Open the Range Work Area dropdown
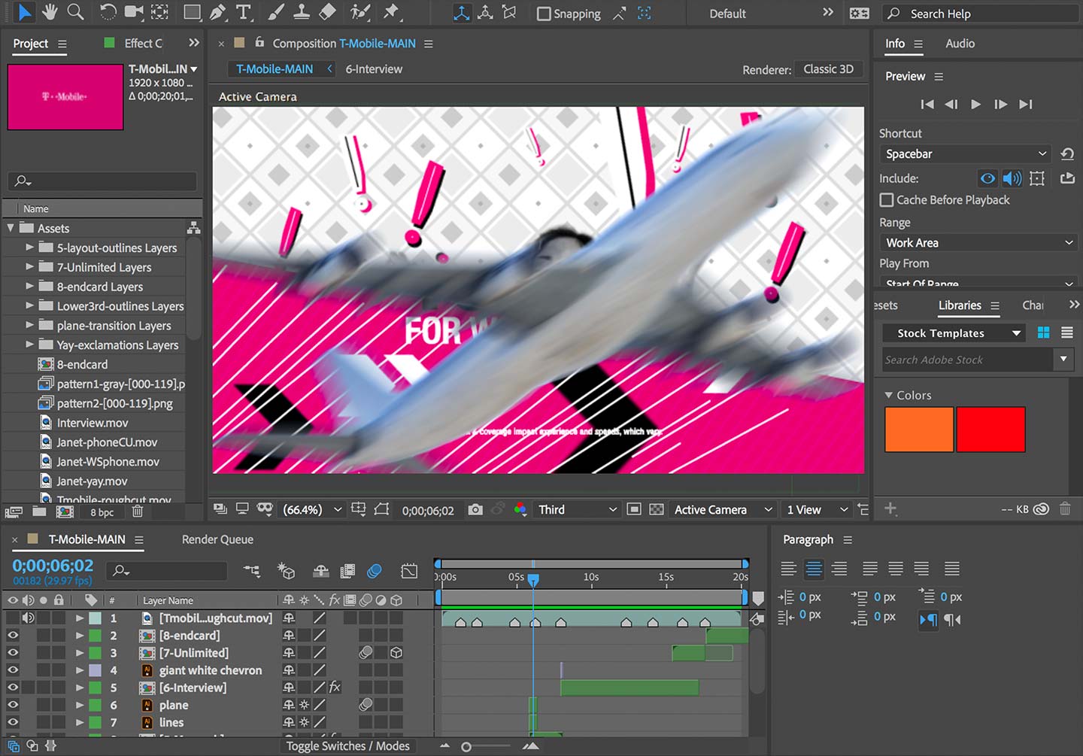The image size is (1083, 756). coord(978,243)
